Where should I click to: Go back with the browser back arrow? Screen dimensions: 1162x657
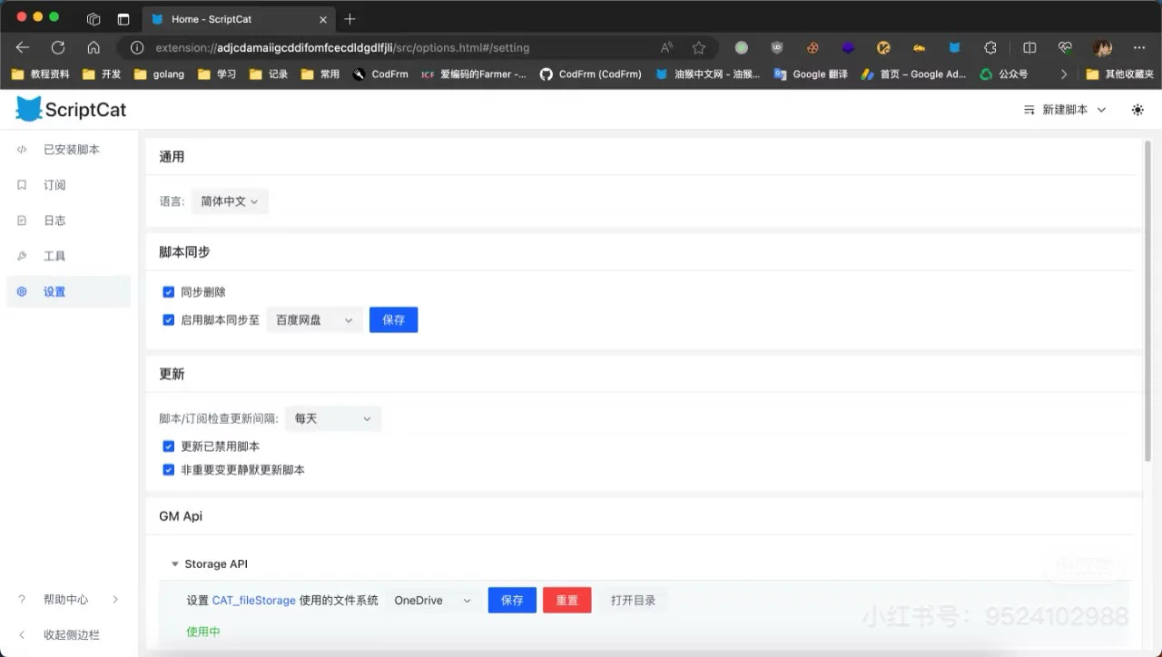point(23,47)
